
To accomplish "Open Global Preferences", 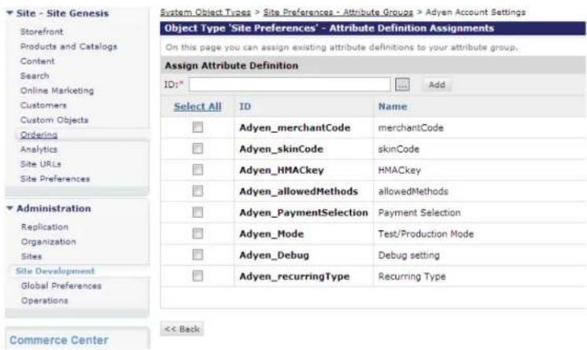I will pos(61,286).
